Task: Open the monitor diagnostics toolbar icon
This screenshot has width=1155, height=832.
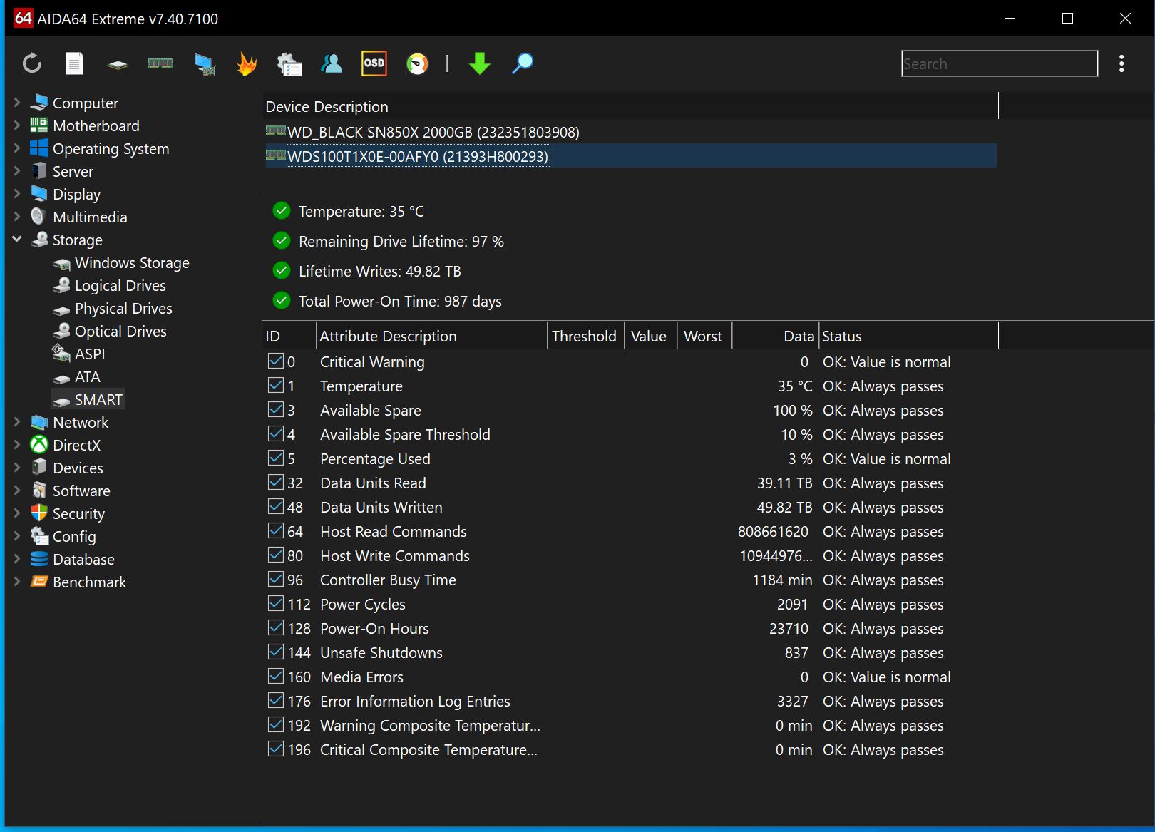Action: tap(205, 64)
